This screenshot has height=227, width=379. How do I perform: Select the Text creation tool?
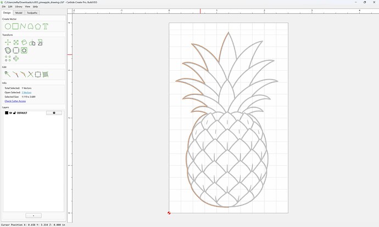pyautogui.click(x=46, y=26)
